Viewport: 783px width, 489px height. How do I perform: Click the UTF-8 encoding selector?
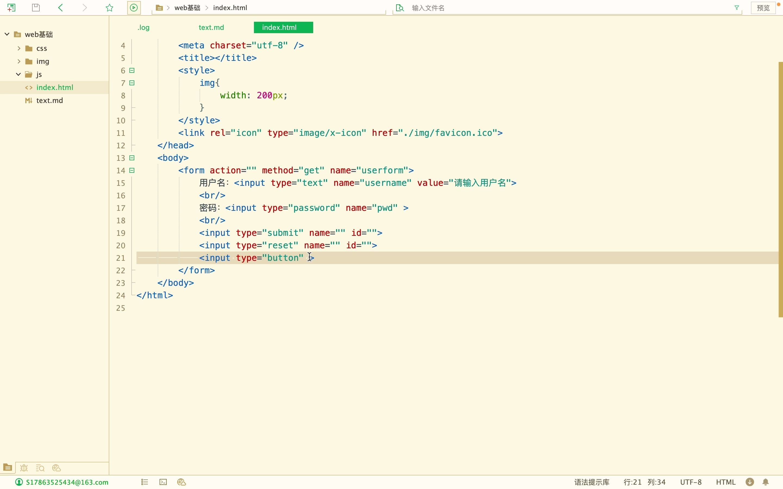tap(691, 482)
